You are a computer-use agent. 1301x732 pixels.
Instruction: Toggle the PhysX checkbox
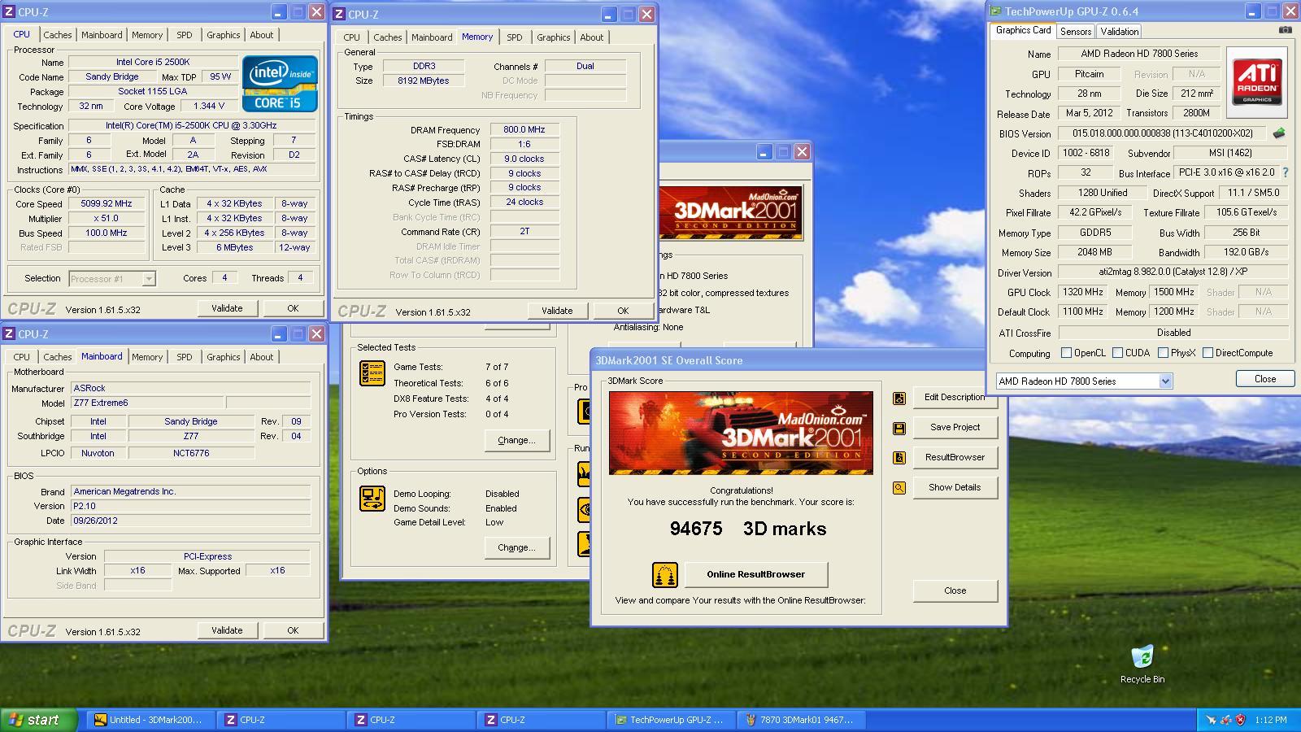click(x=1163, y=353)
